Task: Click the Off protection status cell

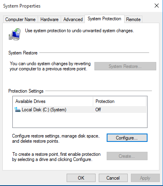Action: coord(98,110)
